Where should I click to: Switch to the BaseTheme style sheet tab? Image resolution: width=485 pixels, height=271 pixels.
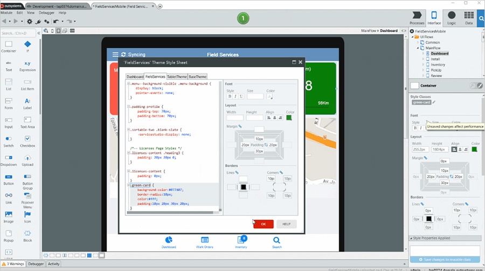click(197, 77)
